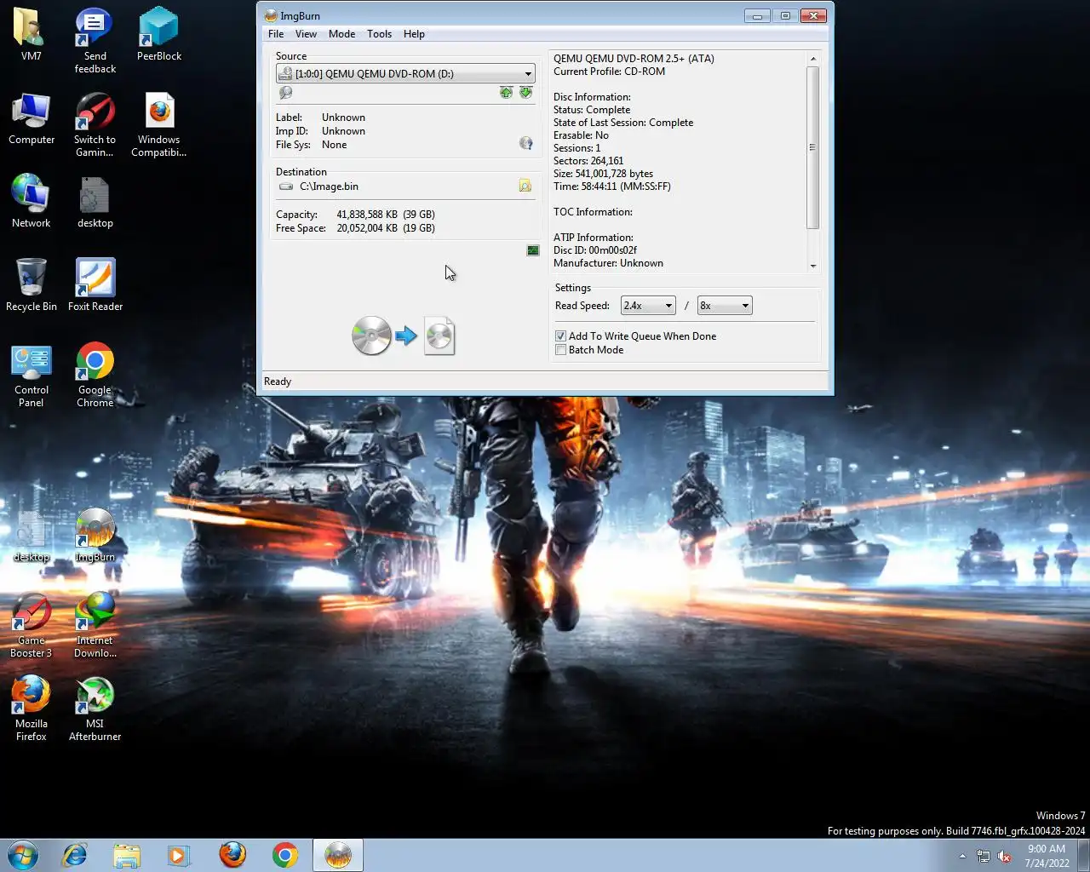The width and height of the screenshot is (1090, 872).
Task: Click the volume icon in system tray
Action: [1004, 856]
